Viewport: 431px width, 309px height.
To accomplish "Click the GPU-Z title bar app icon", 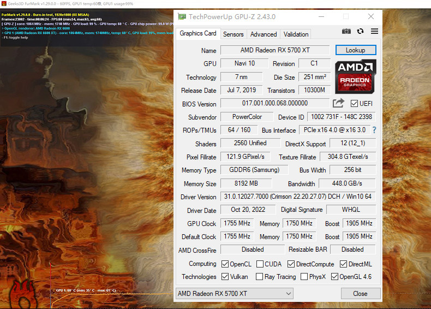I will click(x=182, y=17).
